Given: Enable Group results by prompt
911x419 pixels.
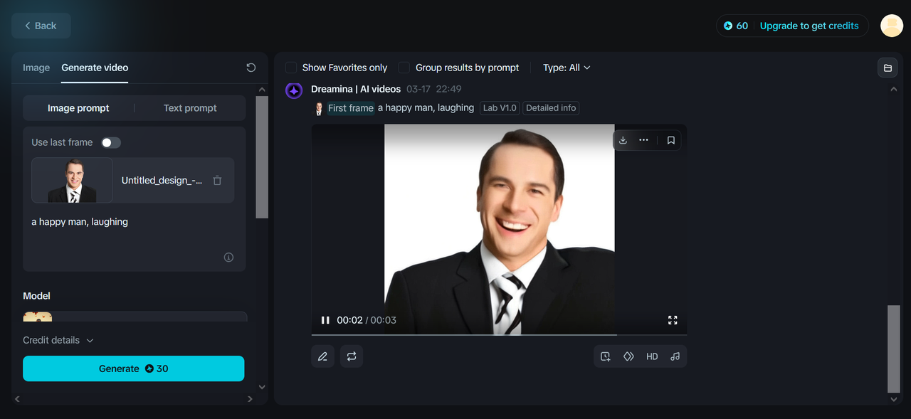Looking at the screenshot, I should [x=405, y=67].
